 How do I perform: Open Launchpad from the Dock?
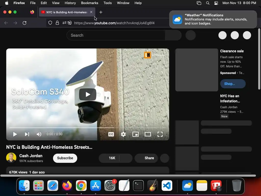tap(38, 186)
